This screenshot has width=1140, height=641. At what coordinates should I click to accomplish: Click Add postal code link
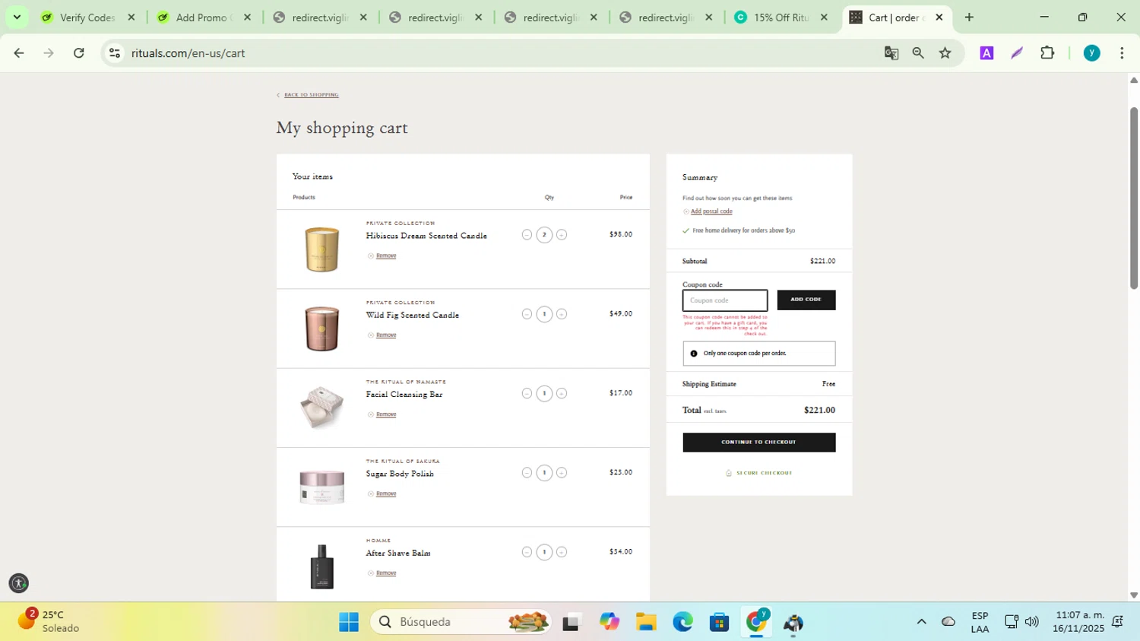coord(711,211)
